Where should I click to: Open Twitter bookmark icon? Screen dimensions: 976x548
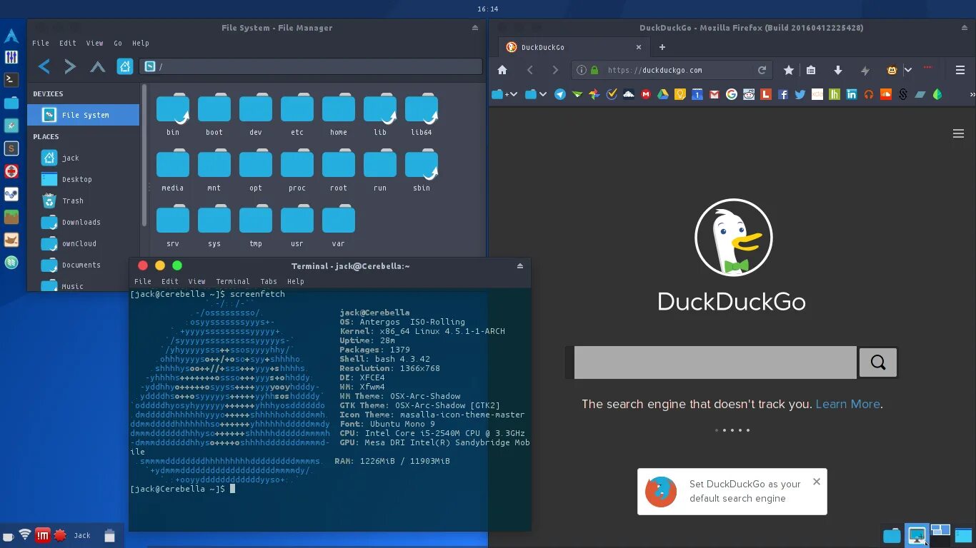click(800, 94)
